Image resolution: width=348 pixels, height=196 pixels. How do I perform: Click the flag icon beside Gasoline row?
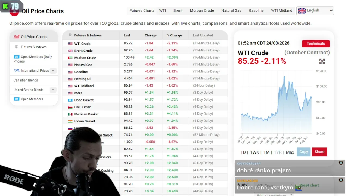click(x=70, y=72)
